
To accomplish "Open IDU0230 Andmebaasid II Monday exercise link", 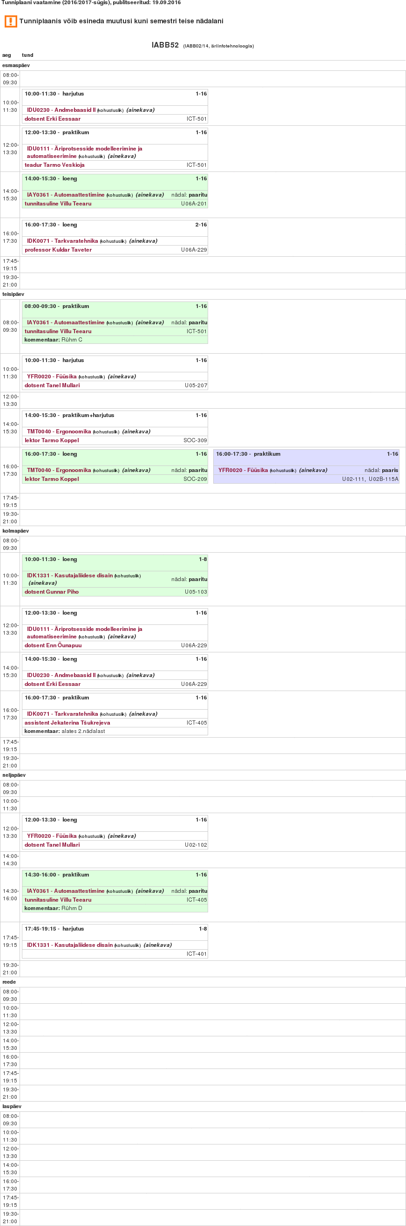I will pos(61,110).
